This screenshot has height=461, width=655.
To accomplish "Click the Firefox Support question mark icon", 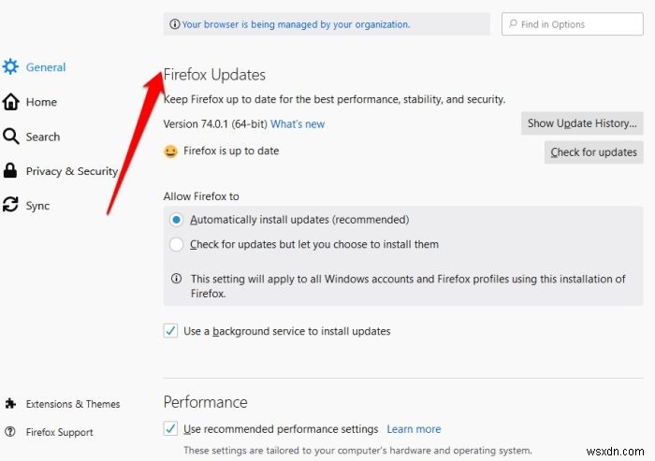I will pyautogui.click(x=10, y=432).
